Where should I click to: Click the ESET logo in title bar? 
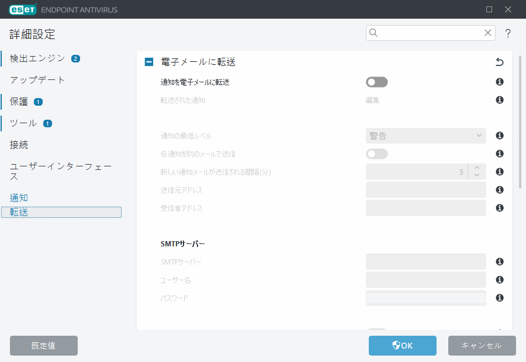click(x=22, y=9)
